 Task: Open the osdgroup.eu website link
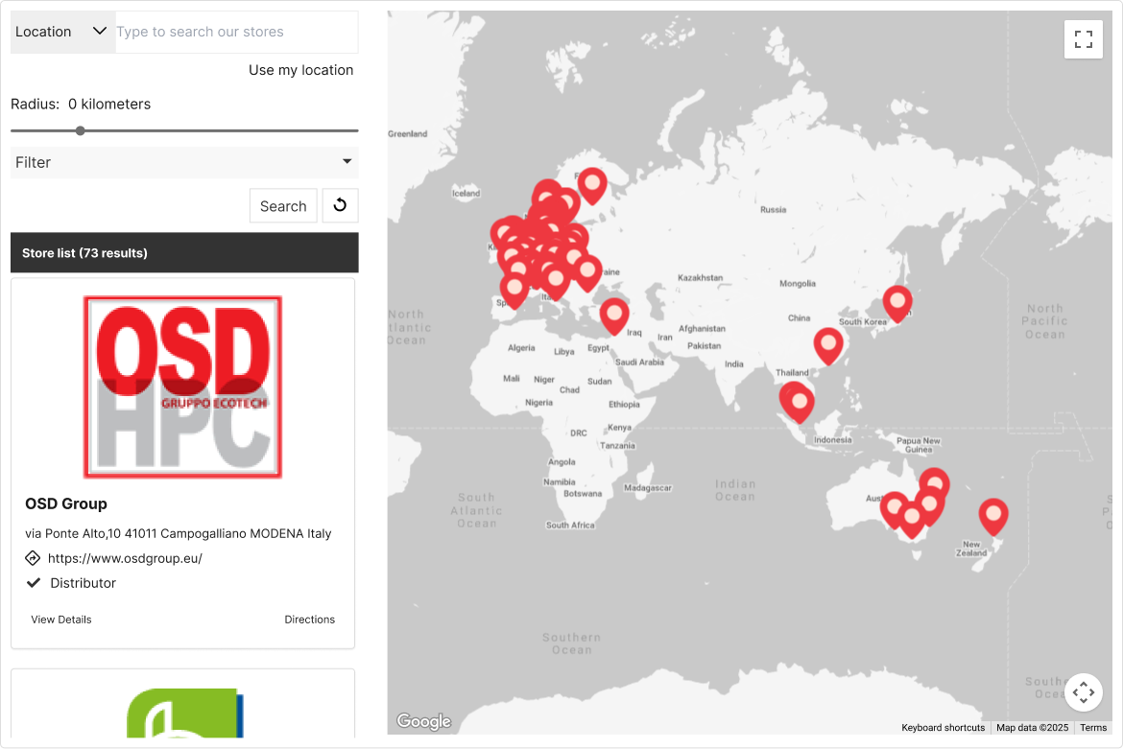pyautogui.click(x=125, y=558)
